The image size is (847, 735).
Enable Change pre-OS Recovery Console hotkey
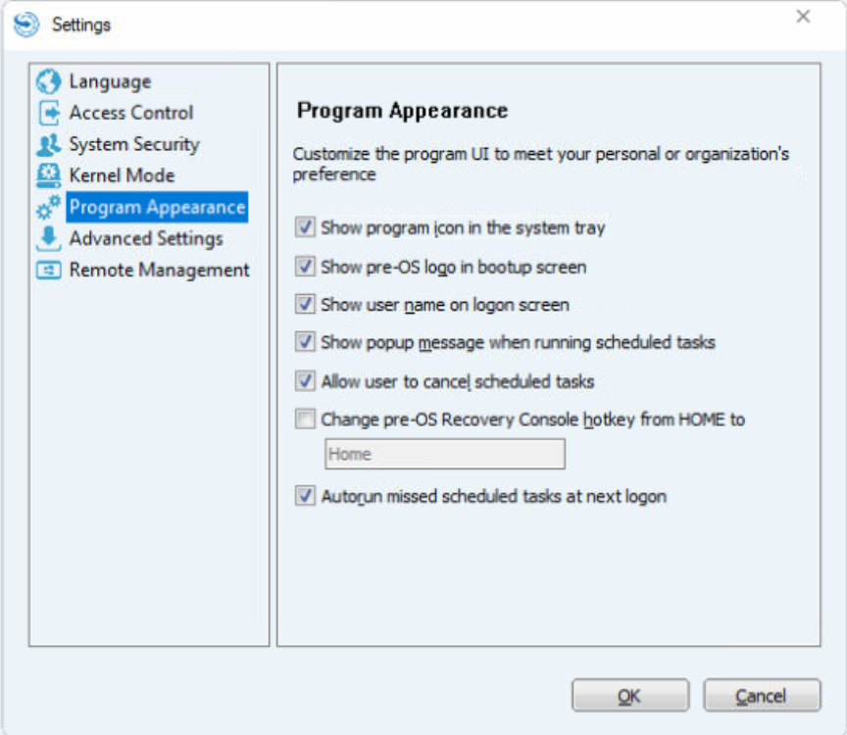click(305, 418)
